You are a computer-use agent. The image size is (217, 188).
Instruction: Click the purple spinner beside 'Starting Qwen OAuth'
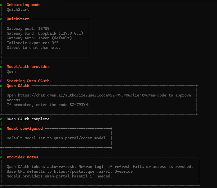point(1,81)
